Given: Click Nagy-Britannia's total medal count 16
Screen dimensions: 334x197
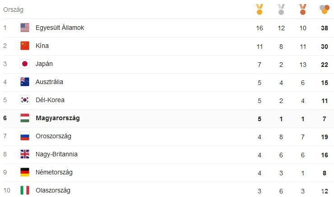Looking at the screenshot, I should tap(324, 154).
